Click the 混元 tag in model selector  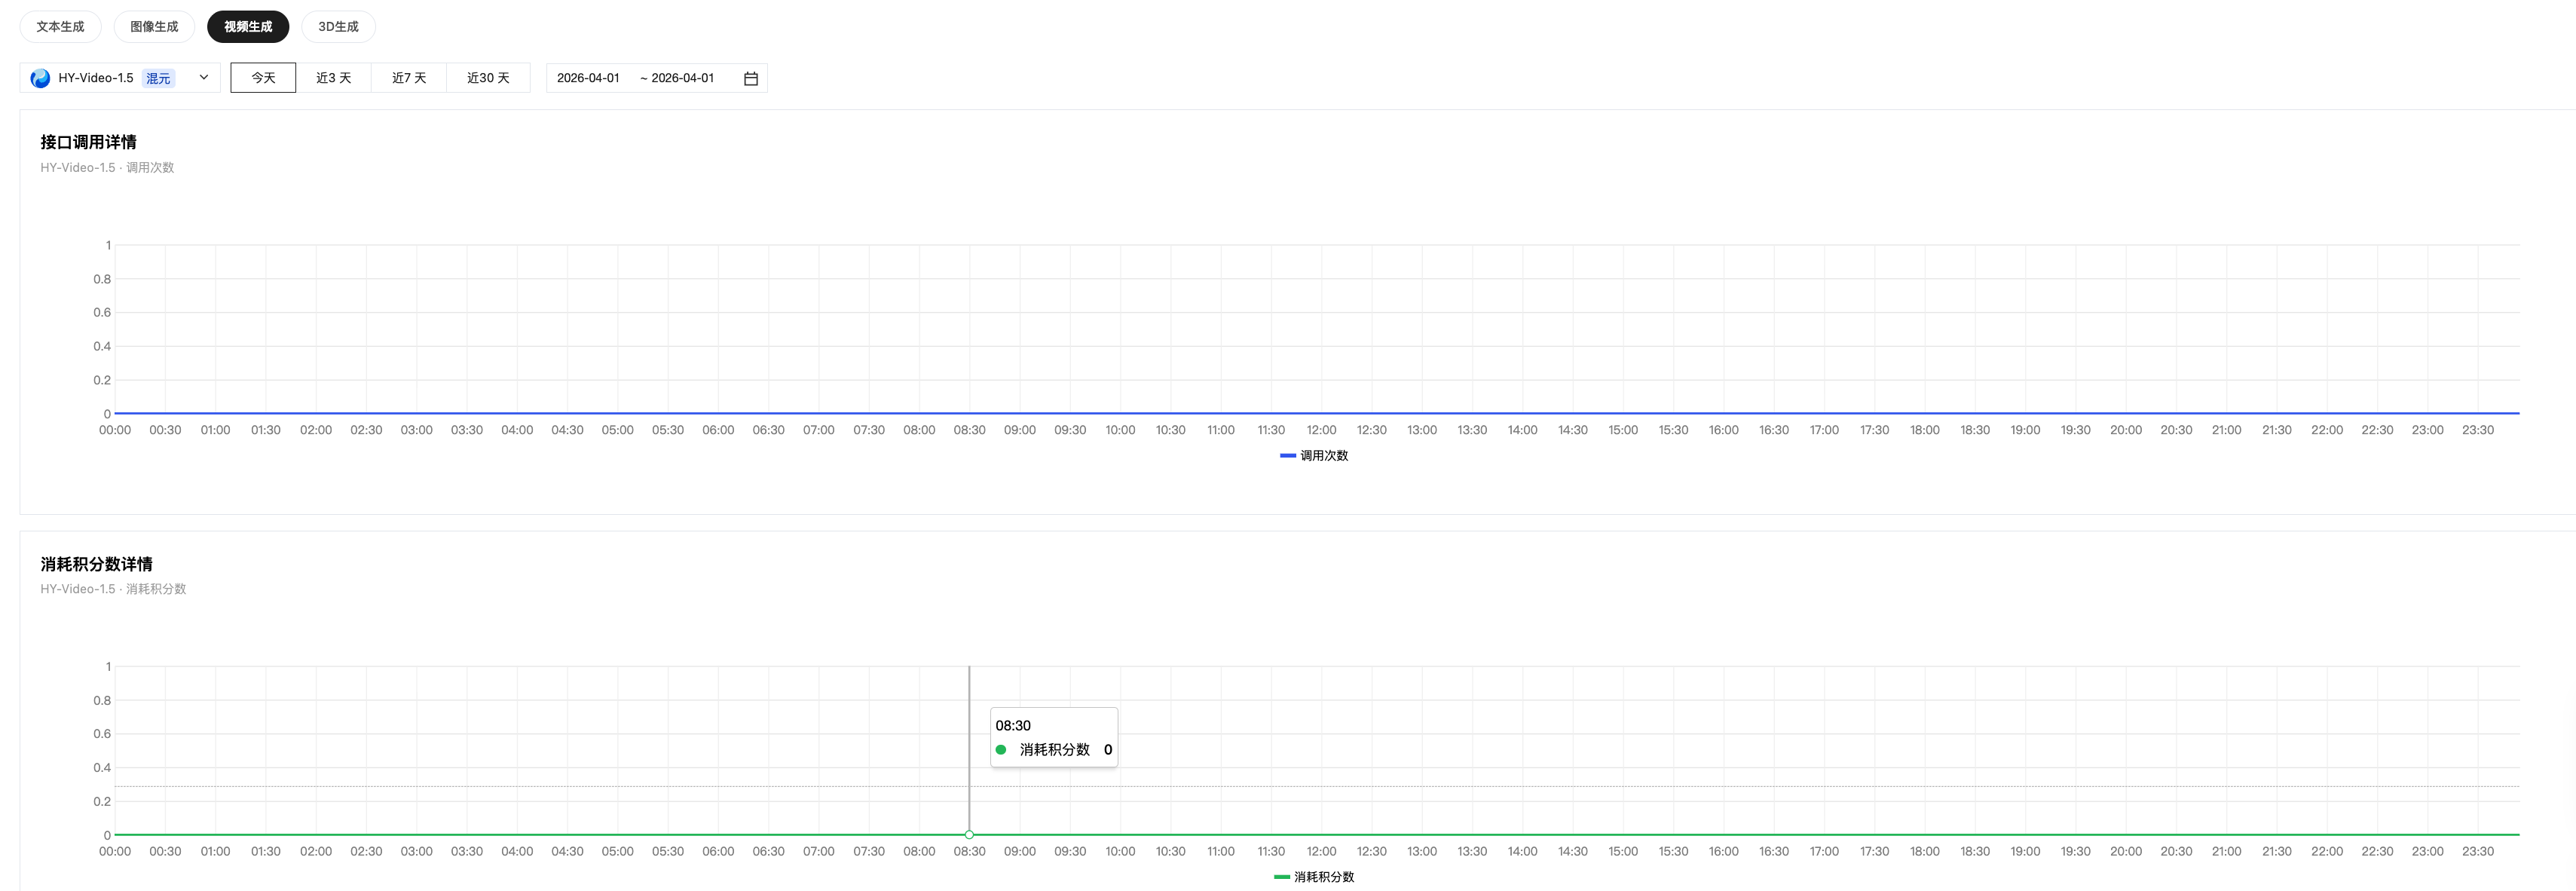coord(158,78)
